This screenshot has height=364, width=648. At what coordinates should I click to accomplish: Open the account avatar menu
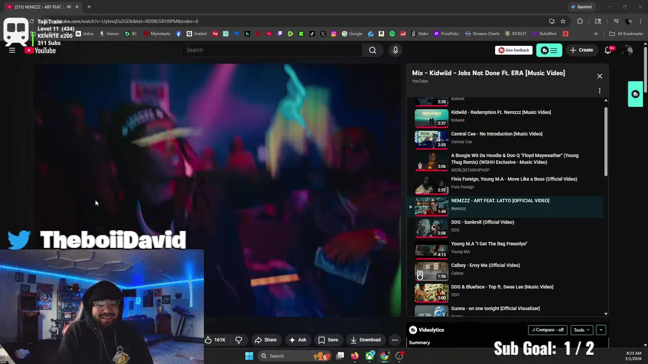tap(628, 50)
